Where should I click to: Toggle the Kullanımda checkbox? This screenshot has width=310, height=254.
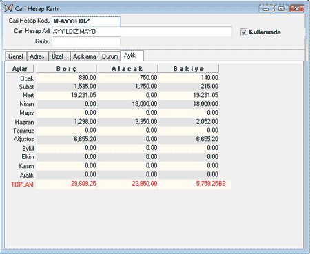pyautogui.click(x=244, y=32)
